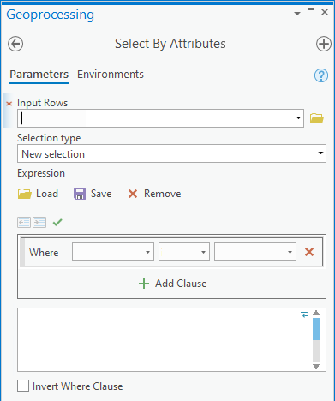
Task: Click the SQL box scrollbar up arrow
Action: [x=316, y=313]
